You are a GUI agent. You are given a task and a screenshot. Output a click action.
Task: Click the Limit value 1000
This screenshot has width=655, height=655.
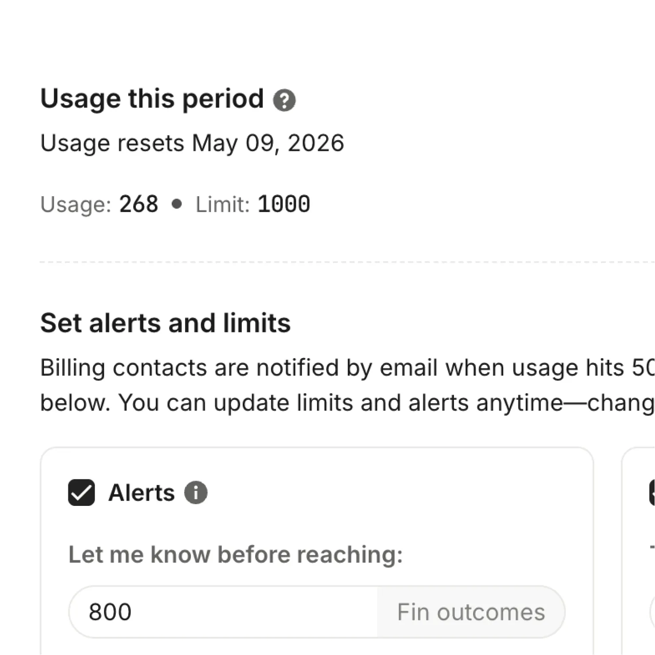pyautogui.click(x=284, y=203)
